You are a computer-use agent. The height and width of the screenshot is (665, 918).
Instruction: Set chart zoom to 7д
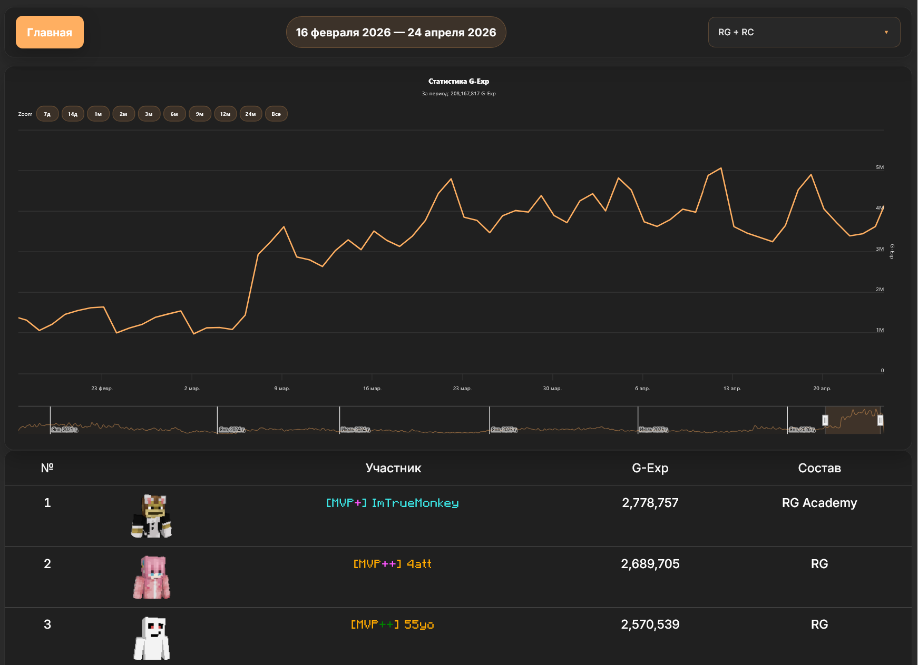47,114
